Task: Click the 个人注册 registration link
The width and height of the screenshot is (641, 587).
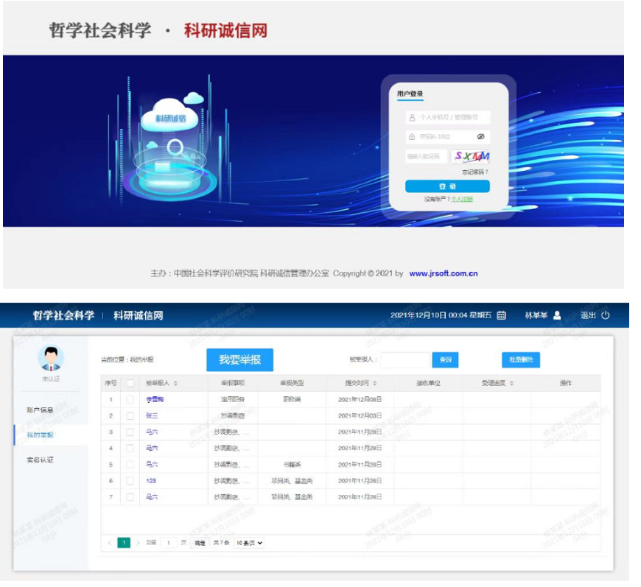Action: point(462,199)
